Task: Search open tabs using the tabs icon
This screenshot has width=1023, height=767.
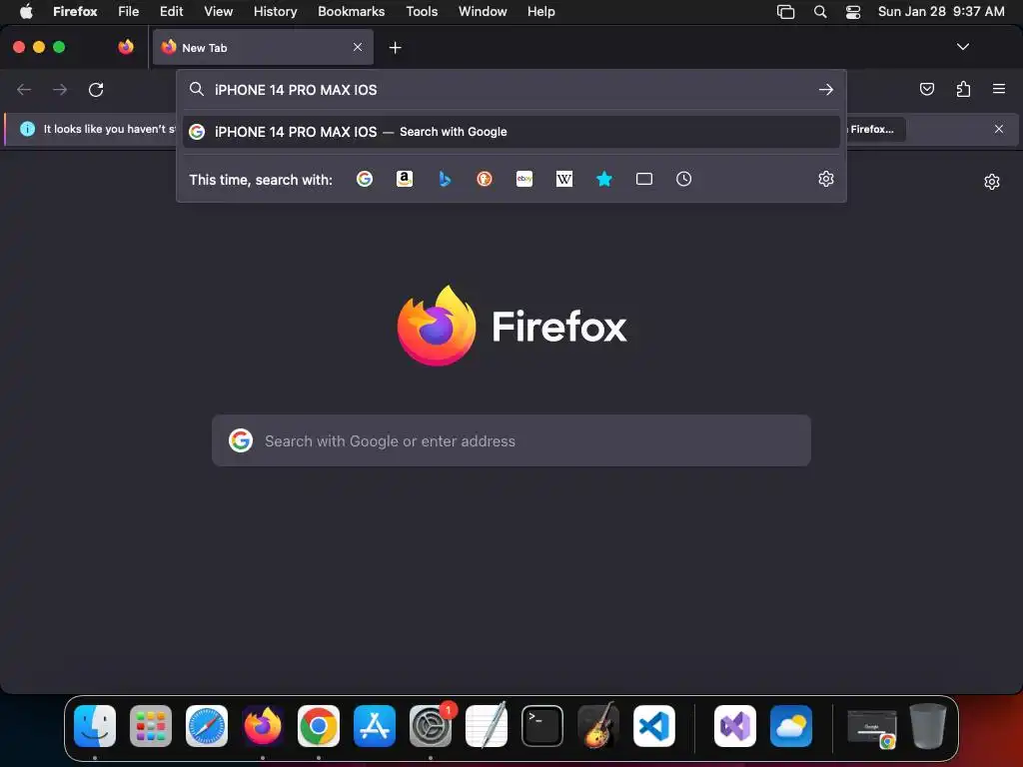Action: pos(644,179)
